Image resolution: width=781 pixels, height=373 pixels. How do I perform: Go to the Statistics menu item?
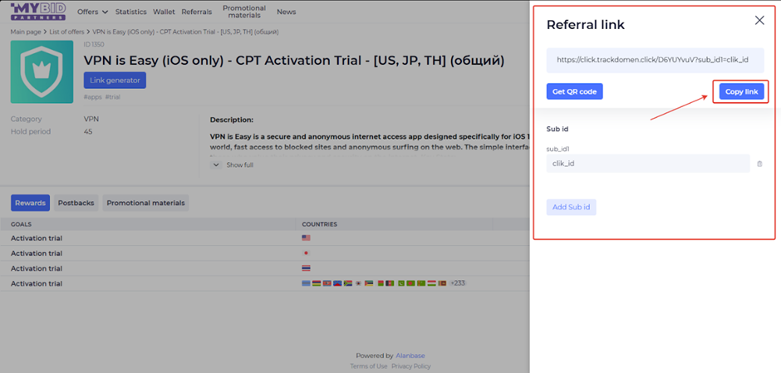[131, 12]
